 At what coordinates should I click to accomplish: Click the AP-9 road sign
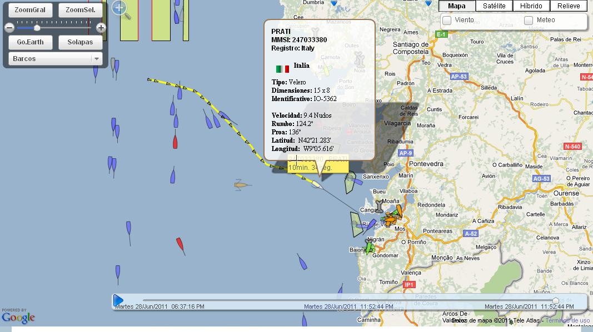pyautogui.click(x=405, y=153)
